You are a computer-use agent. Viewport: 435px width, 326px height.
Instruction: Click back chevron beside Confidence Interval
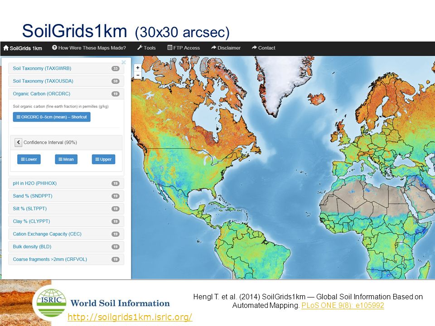pos(18,143)
